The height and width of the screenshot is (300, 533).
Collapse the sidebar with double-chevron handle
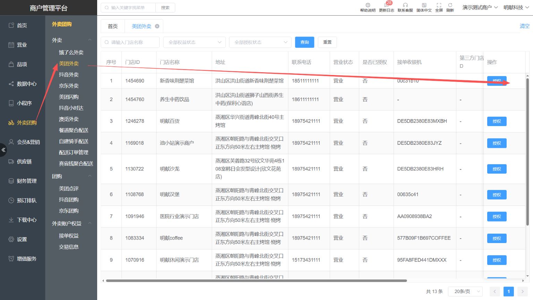tap(3, 150)
